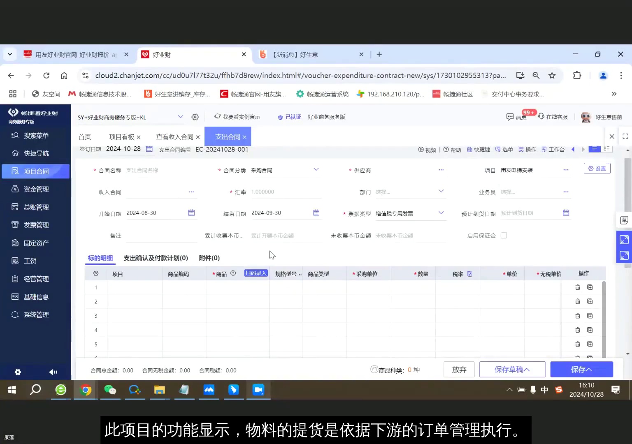
Task: Click the 选单 selection list icon
Action: click(x=504, y=150)
